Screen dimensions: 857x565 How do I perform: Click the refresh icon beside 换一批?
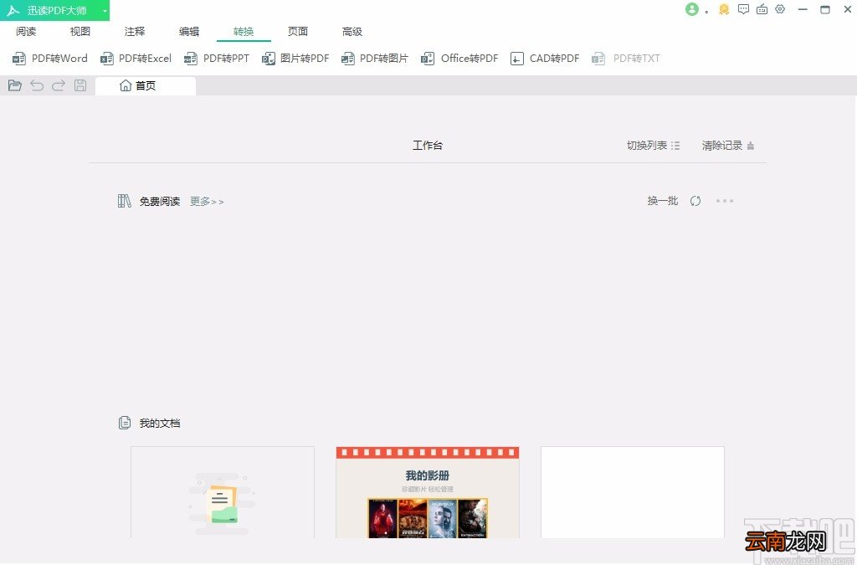(x=695, y=201)
